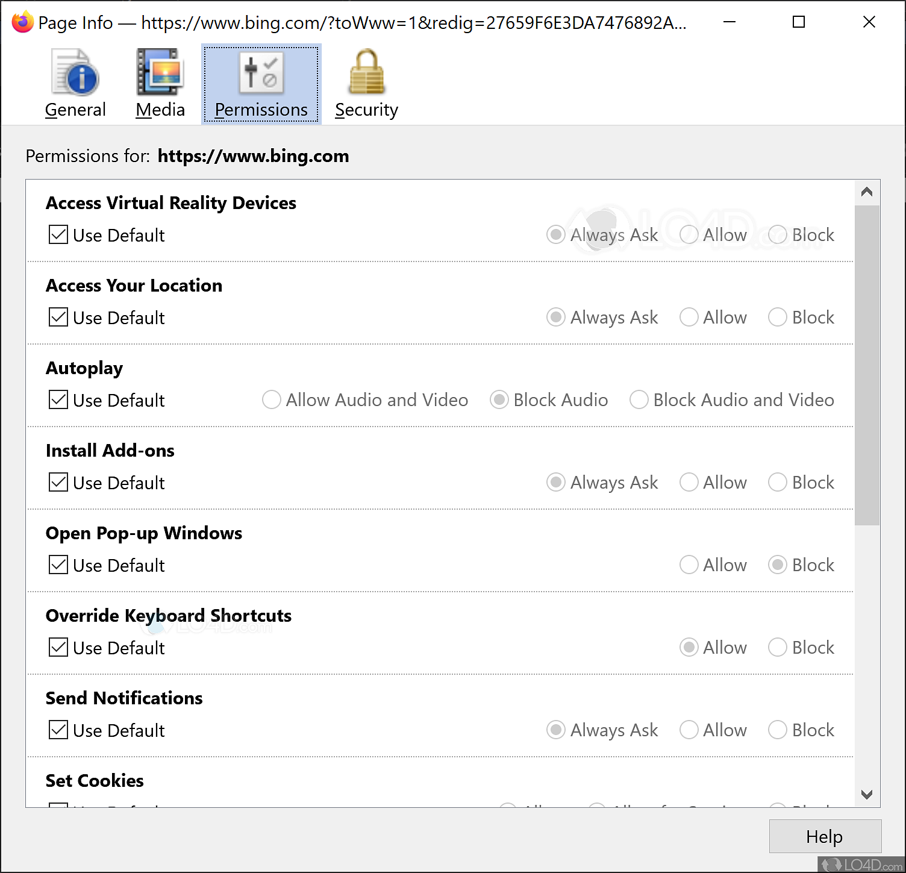This screenshot has height=873, width=906.
Task: Minimize the Page Info window
Action: coord(729,22)
